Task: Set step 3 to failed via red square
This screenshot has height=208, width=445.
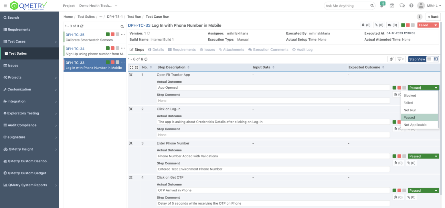Action: pos(399,156)
